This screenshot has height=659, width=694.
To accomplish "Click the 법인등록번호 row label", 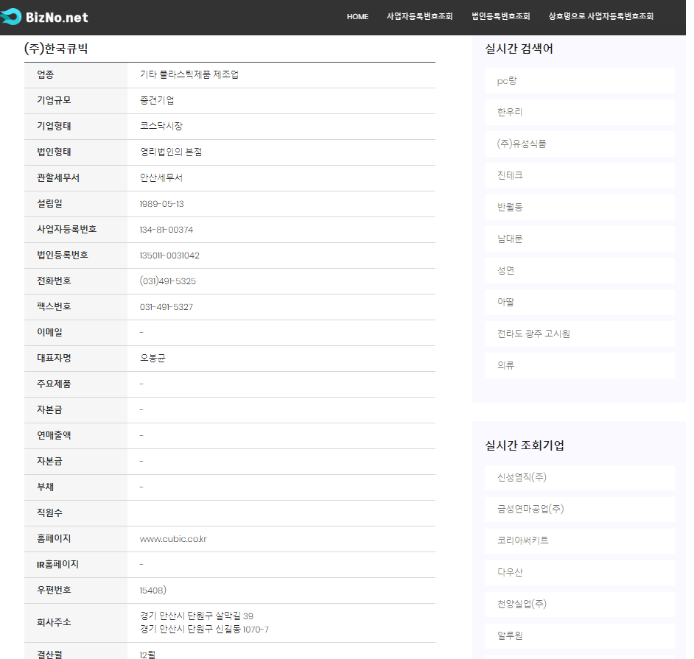I will [x=63, y=256].
